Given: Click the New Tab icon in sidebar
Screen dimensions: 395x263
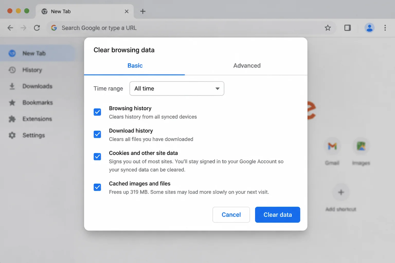Looking at the screenshot, I should click(12, 53).
